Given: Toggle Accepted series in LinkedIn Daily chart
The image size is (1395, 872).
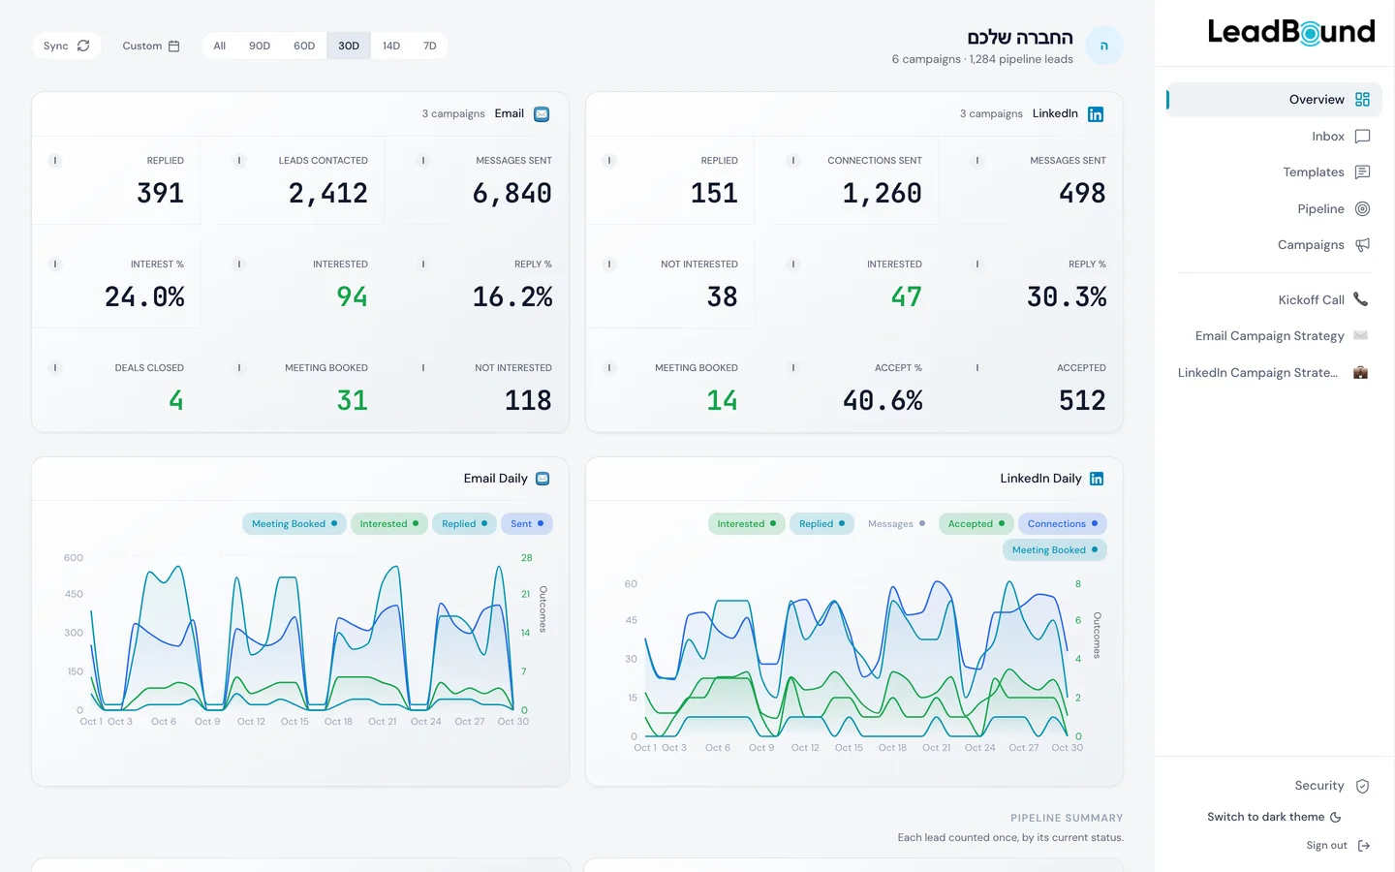Looking at the screenshot, I should point(976,524).
